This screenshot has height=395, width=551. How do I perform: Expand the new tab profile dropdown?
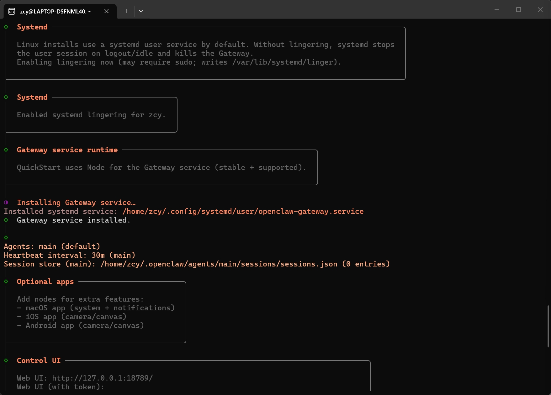(141, 11)
